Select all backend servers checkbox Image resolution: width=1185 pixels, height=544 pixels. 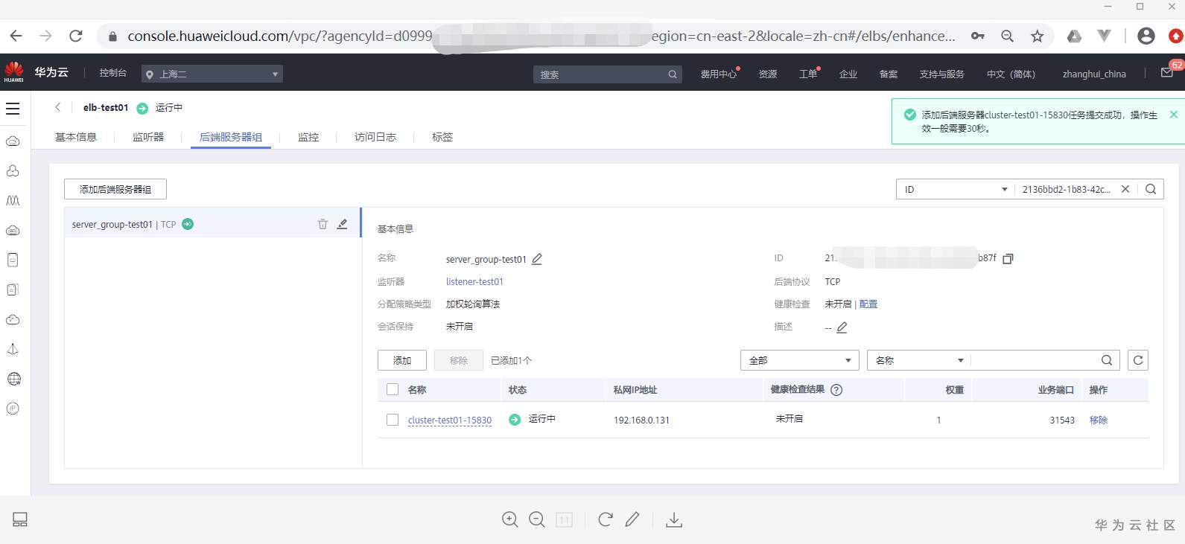tap(393, 389)
